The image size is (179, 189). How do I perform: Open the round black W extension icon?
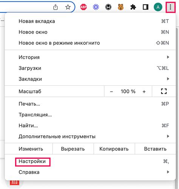pos(108,7)
